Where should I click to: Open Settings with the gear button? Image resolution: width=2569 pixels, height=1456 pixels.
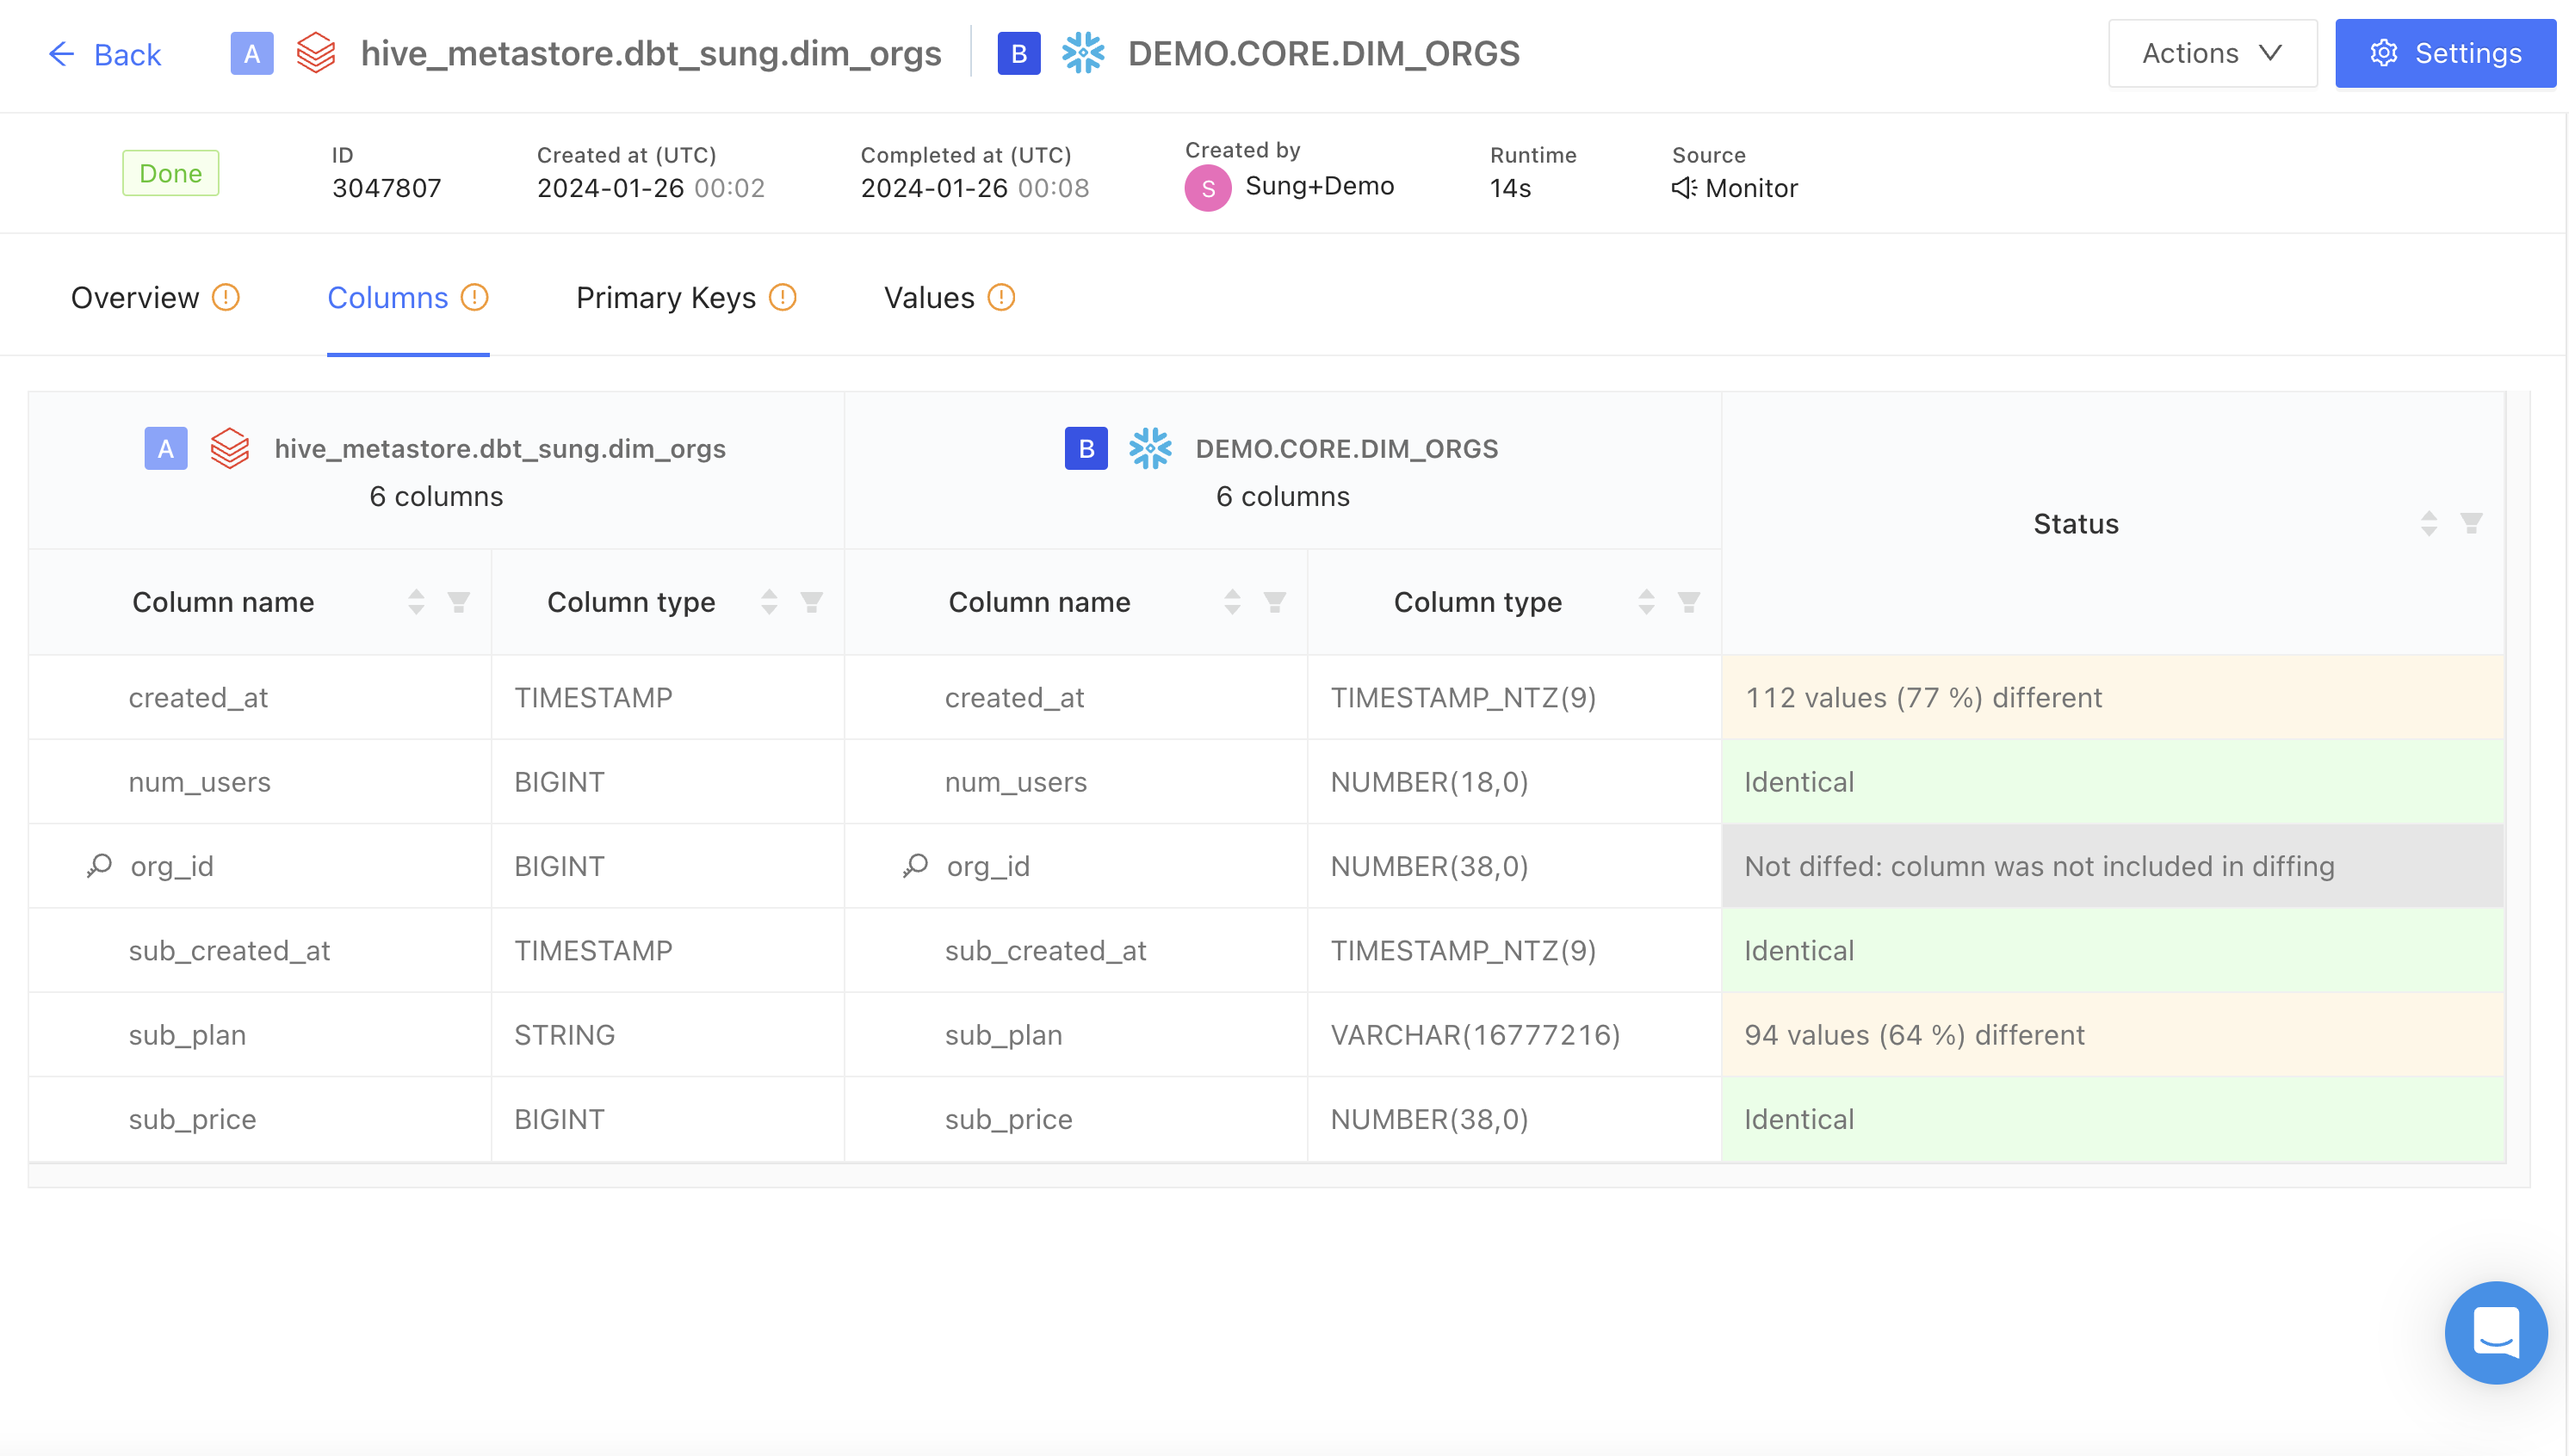point(2445,54)
